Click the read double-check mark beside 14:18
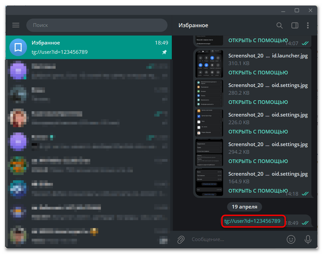 tap(305, 194)
